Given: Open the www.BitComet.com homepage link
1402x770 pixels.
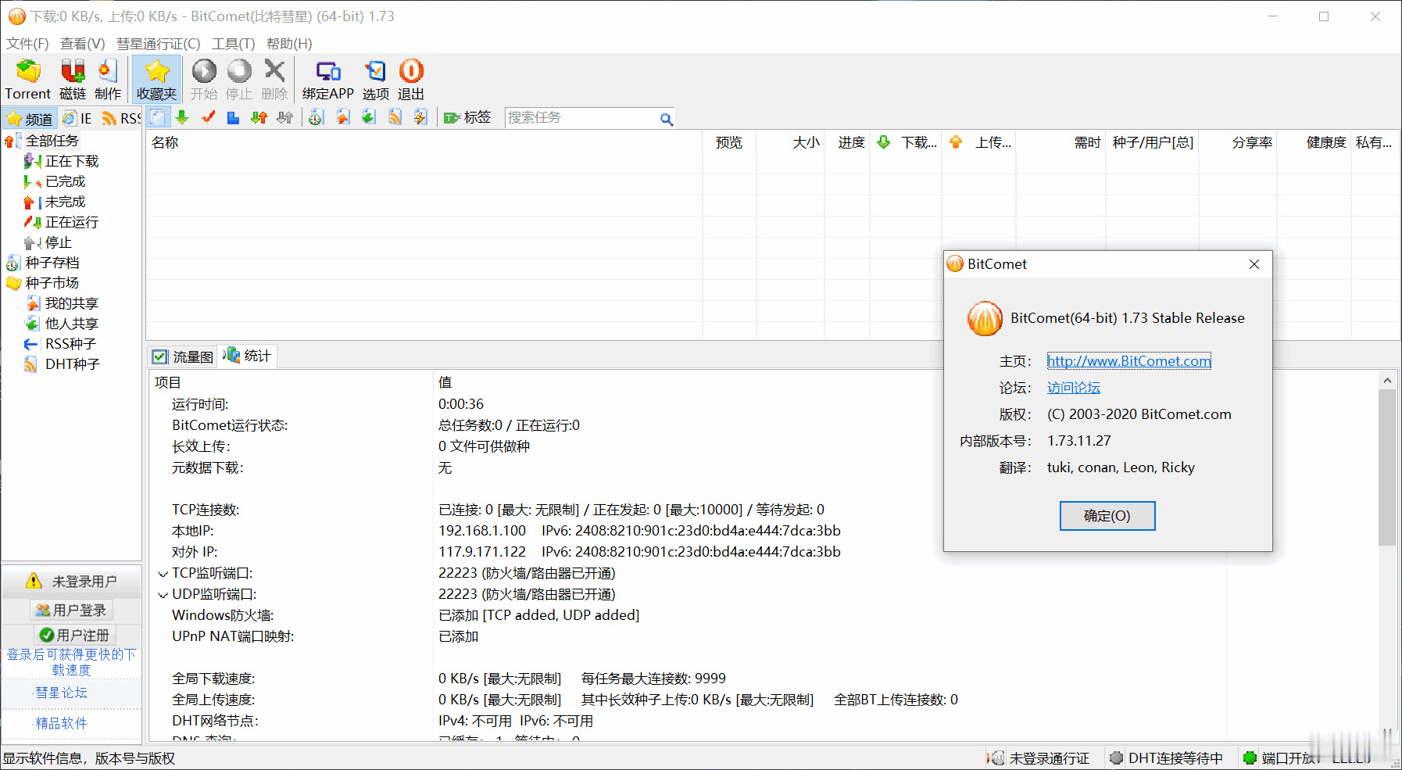Looking at the screenshot, I should (x=1129, y=361).
